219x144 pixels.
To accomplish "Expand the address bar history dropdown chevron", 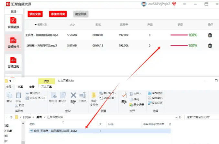I will coord(176,117).
